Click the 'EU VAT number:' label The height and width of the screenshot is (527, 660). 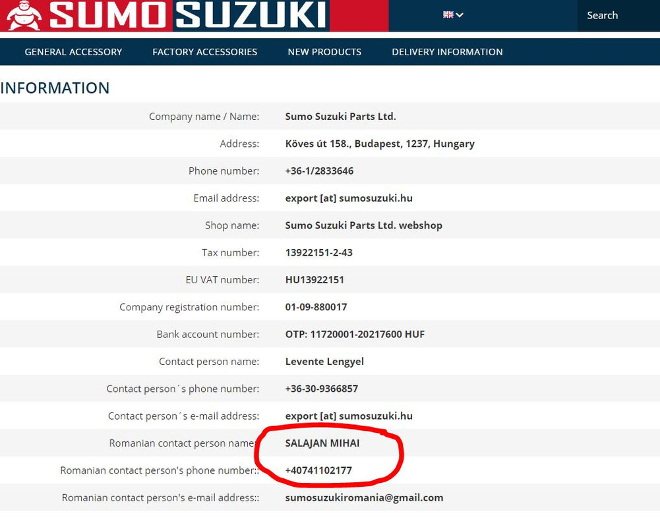point(222,280)
